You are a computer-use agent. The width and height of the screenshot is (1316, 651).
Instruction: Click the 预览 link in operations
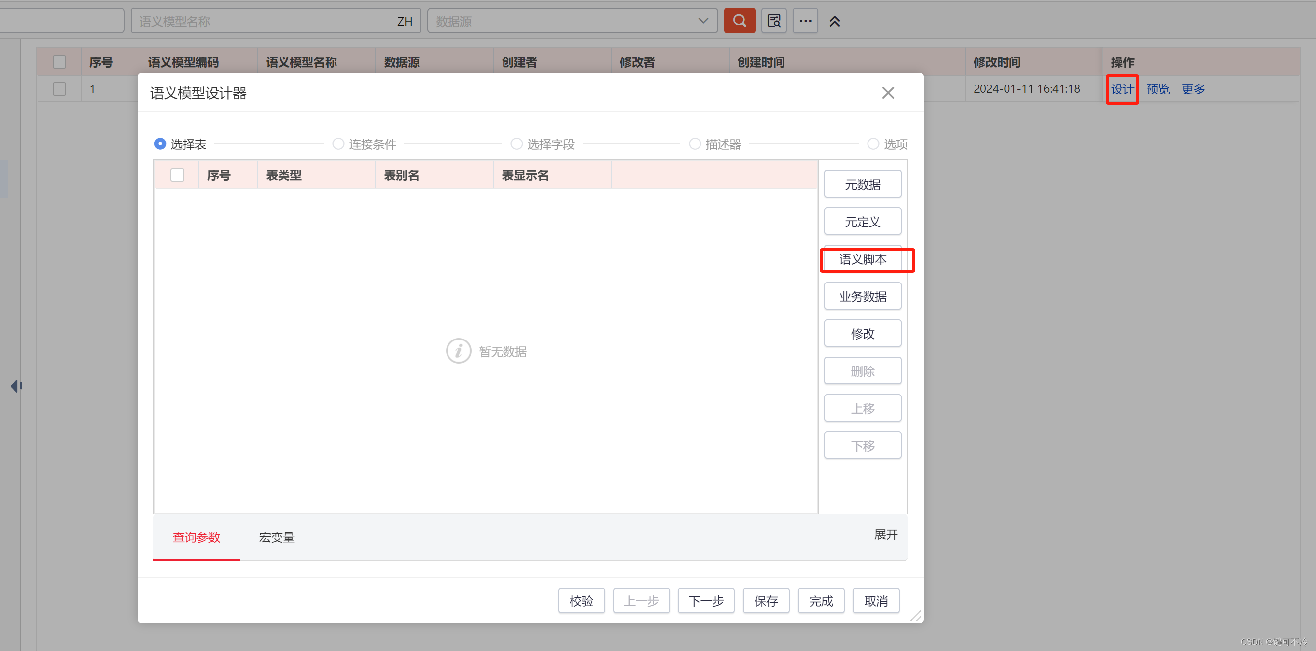1157,89
